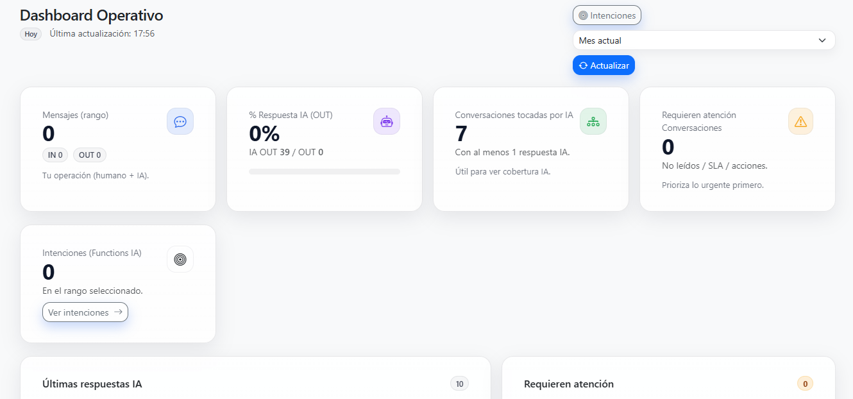Click the Hoy badge under the title
The image size is (853, 399).
click(x=31, y=34)
